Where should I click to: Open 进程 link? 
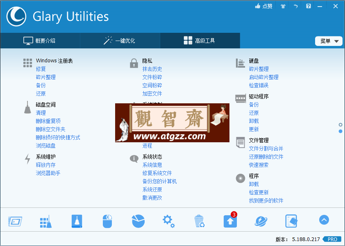[x=147, y=146]
